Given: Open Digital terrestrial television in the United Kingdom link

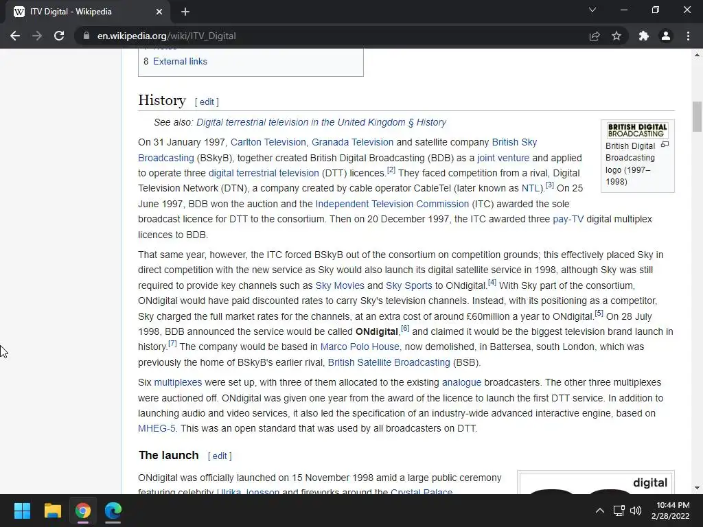Looking at the screenshot, I should (321, 122).
